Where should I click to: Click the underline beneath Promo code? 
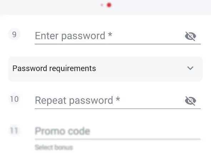click(x=117, y=139)
